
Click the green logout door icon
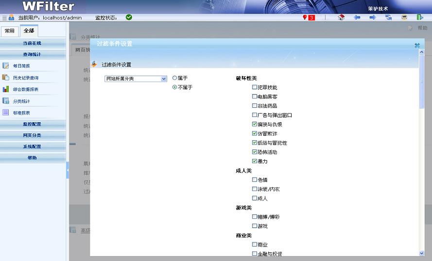pos(419,17)
